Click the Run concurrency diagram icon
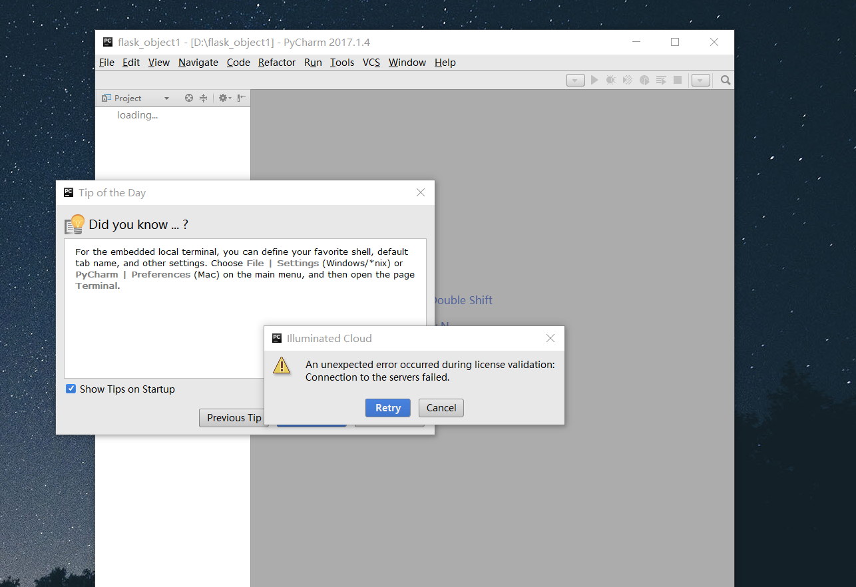 [661, 80]
